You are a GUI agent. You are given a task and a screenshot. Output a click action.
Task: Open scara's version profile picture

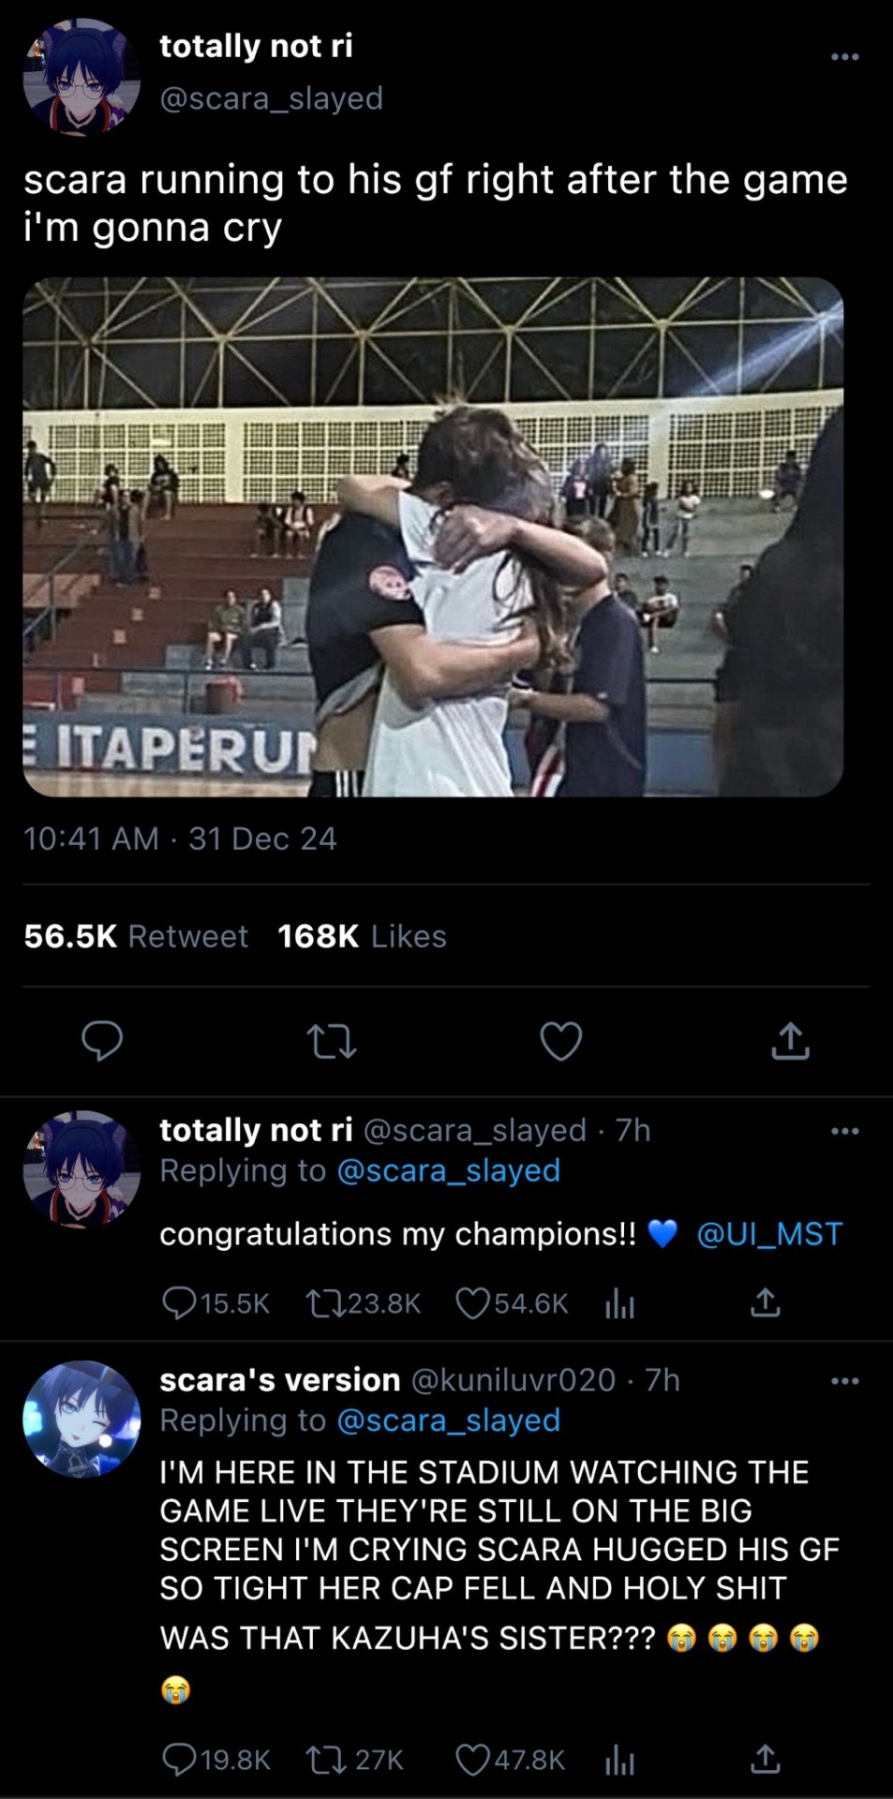tap(82, 1419)
